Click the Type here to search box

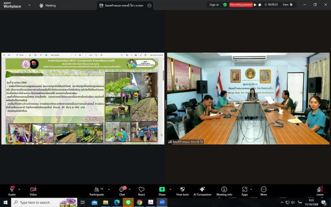click(x=44, y=202)
